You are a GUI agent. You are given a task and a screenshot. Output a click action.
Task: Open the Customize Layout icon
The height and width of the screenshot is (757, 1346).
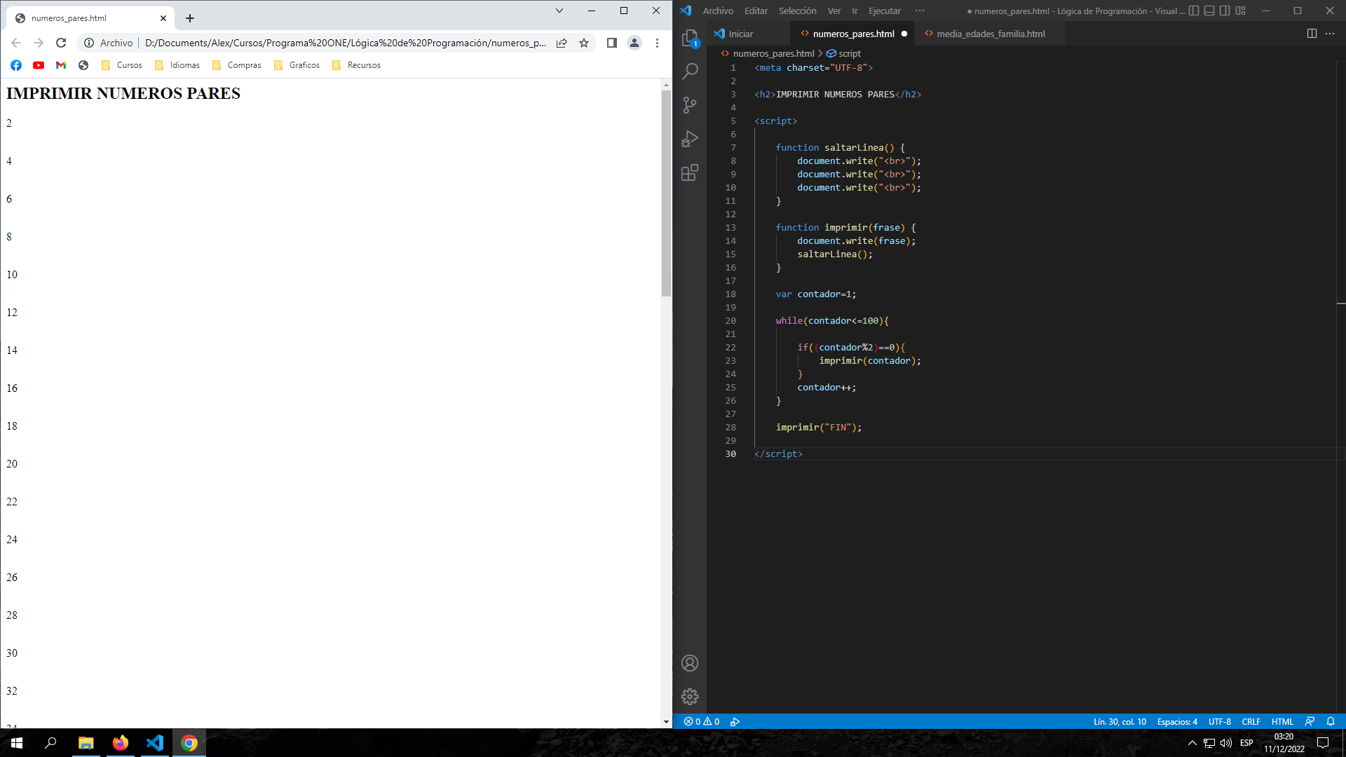click(1241, 11)
